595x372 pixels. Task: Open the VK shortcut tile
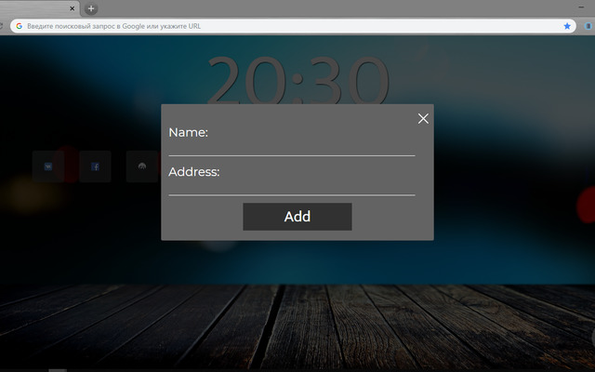point(48,166)
